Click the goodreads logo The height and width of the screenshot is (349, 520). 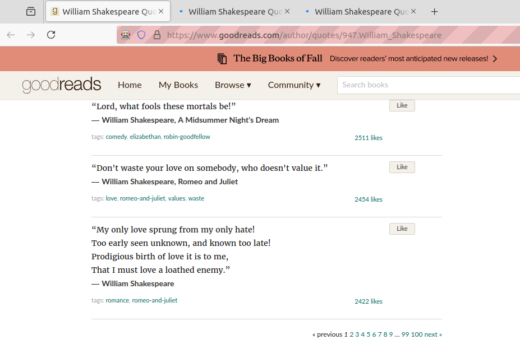[61, 85]
